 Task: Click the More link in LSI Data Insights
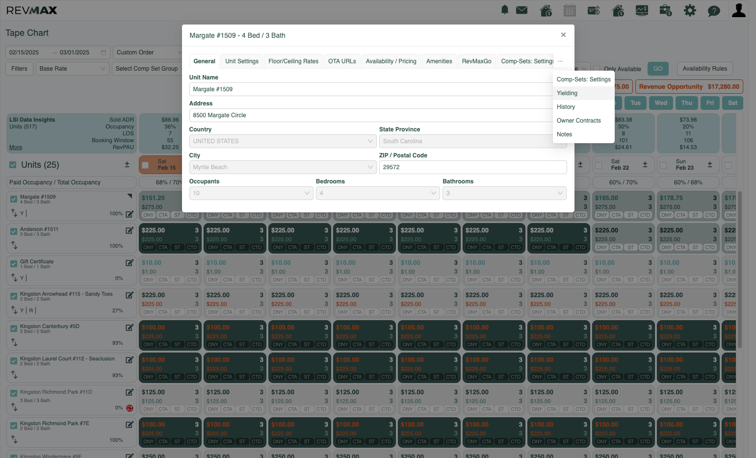click(16, 147)
